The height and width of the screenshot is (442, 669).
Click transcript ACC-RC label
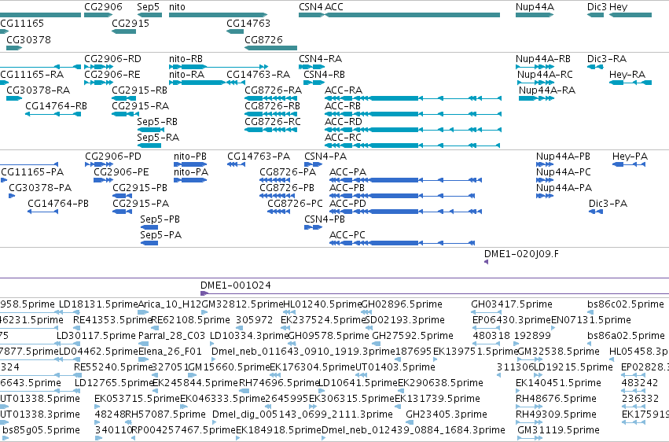coord(343,138)
